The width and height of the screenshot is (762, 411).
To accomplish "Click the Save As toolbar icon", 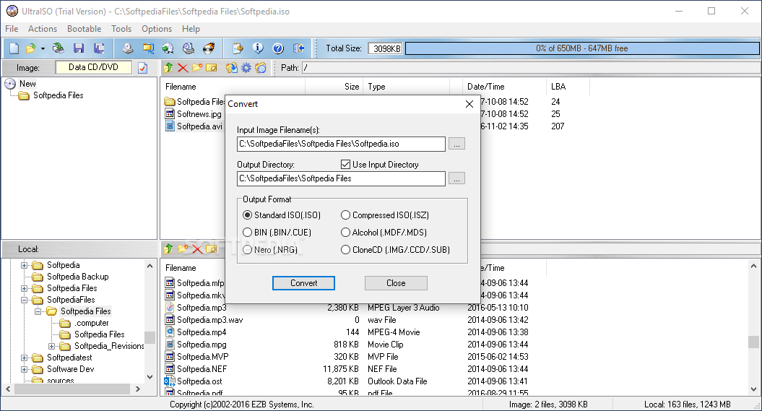I will pos(99,48).
